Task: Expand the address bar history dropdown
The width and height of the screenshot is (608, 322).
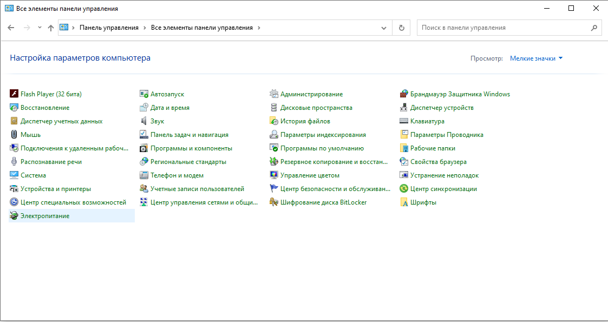Action: tap(384, 28)
